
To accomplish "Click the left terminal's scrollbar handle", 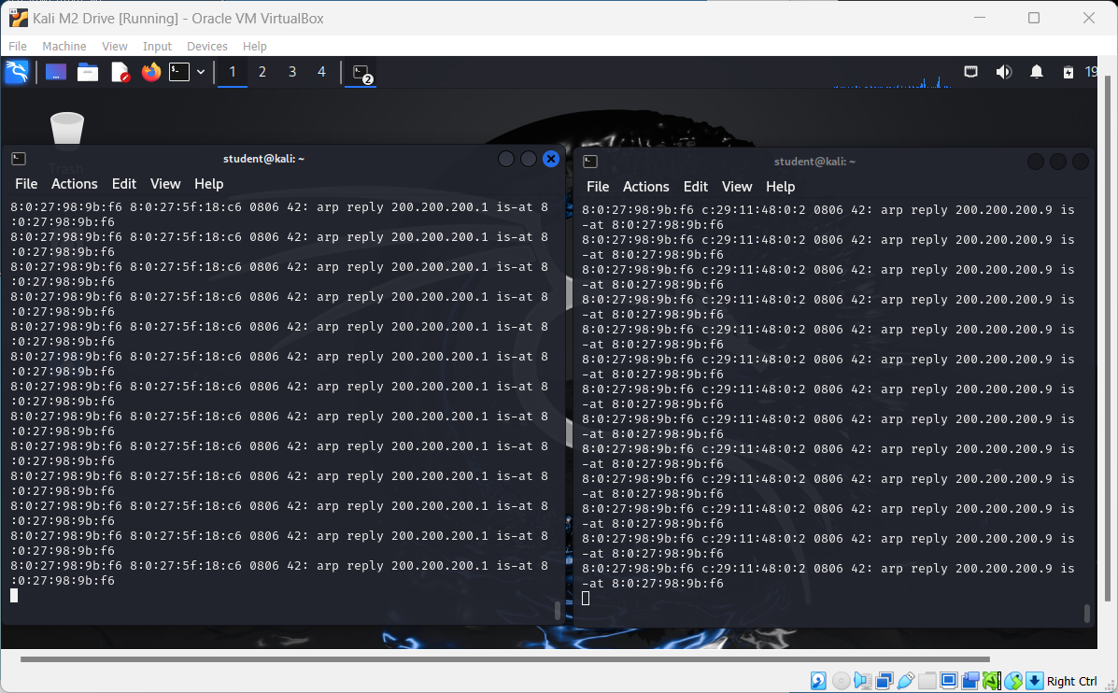I will coord(558,611).
